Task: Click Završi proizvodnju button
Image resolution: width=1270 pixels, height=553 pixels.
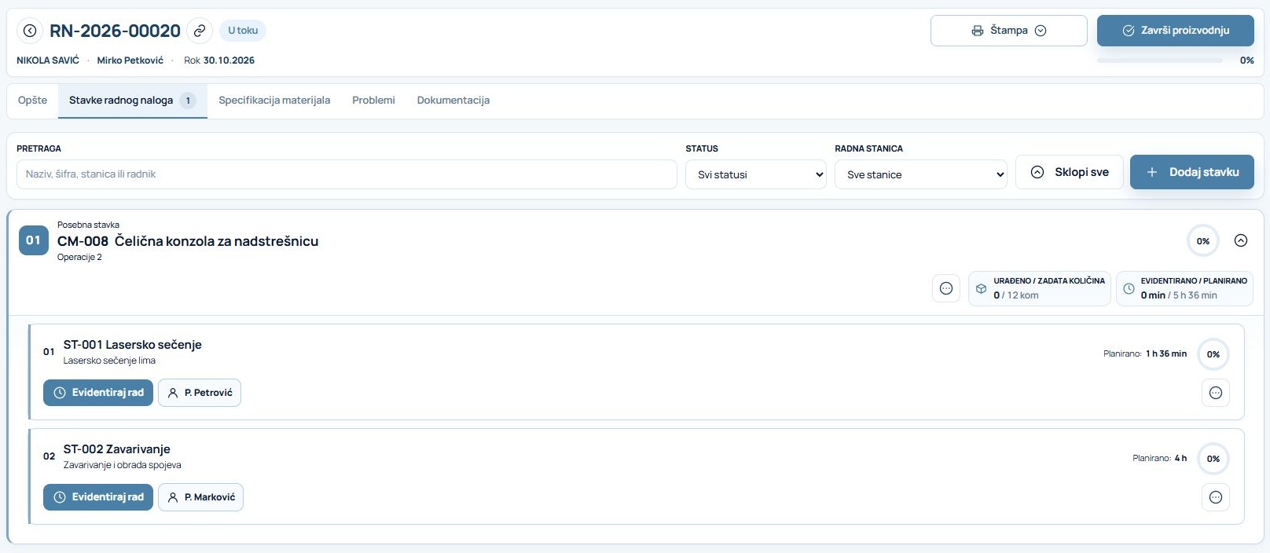Action: pyautogui.click(x=1176, y=31)
